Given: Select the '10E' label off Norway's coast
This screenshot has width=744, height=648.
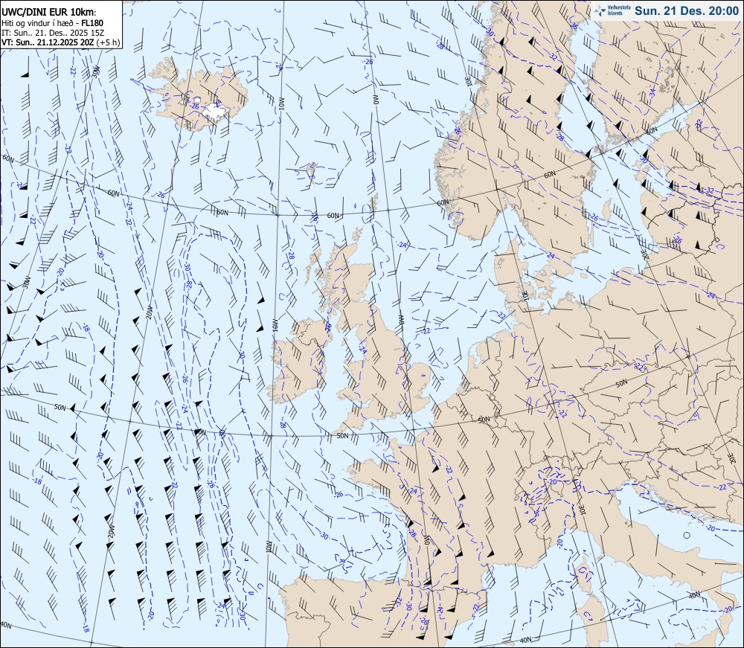Looking at the screenshot, I should pos(469,81).
